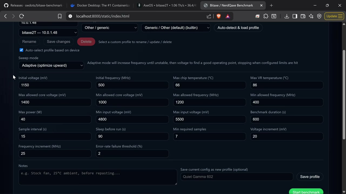Viewport: 346px width, 194px height.
Task: Click the Rename profile button
Action: pyautogui.click(x=29, y=41)
